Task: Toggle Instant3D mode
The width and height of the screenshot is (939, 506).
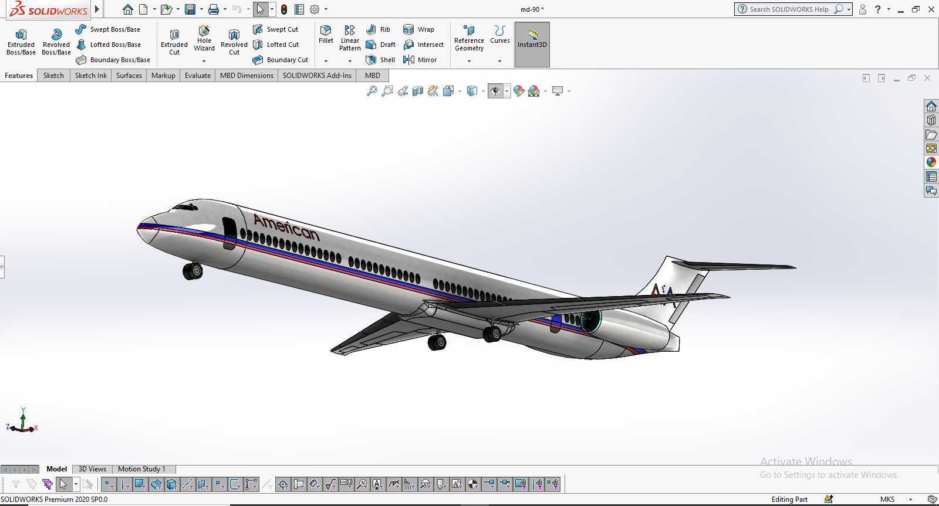Action: point(532,45)
